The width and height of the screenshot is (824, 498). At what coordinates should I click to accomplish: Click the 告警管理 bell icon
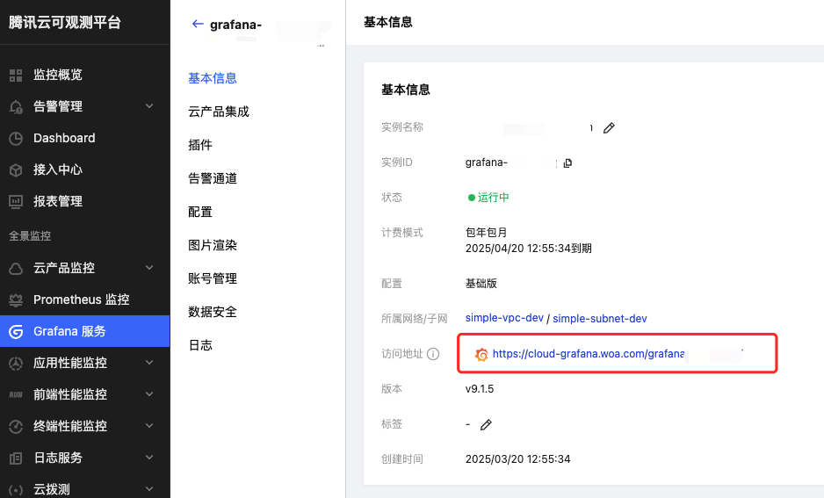[x=16, y=106]
